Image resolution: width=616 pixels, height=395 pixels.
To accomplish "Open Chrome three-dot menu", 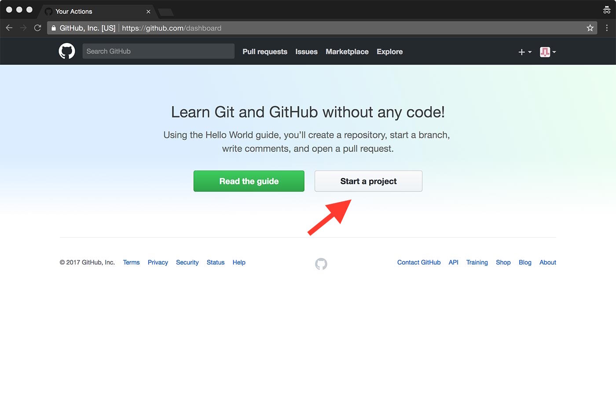I will [x=607, y=28].
